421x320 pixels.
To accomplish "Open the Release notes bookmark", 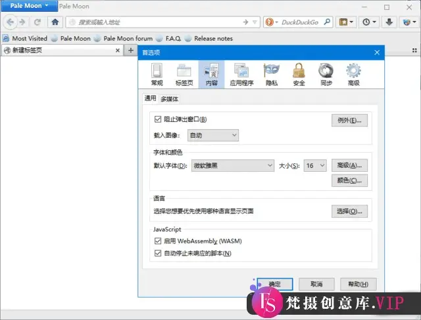I will (209, 38).
